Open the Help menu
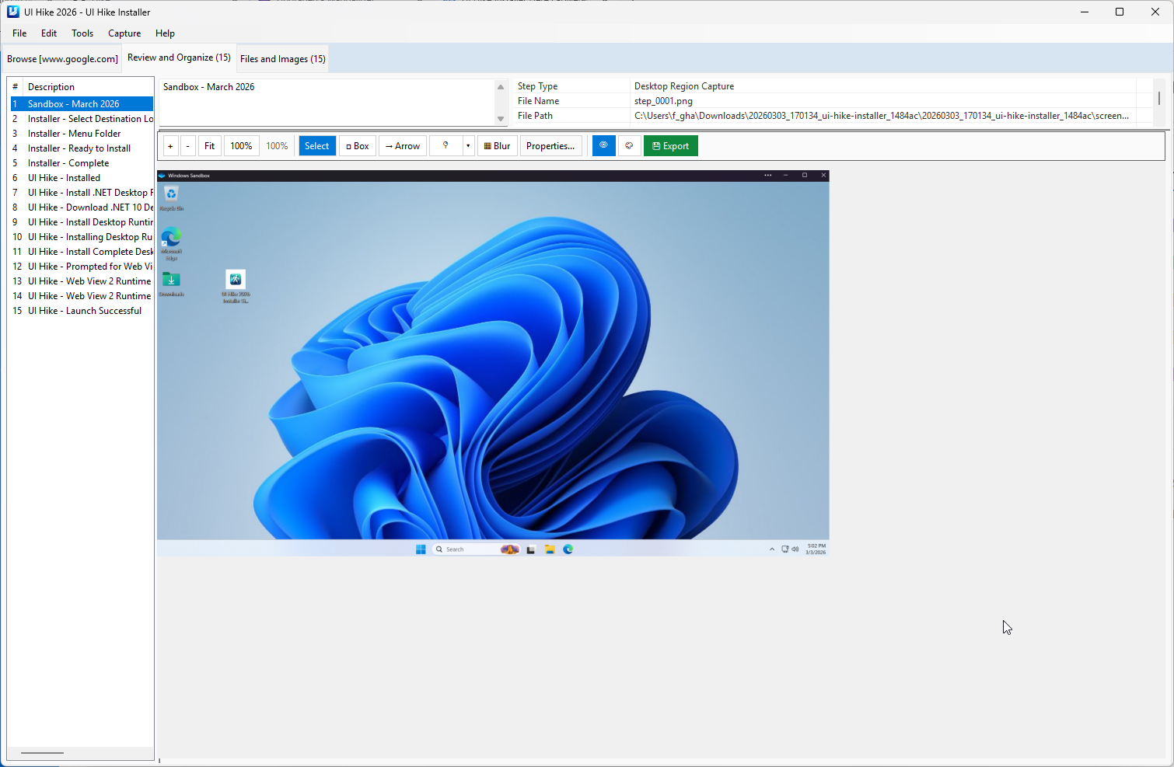The height and width of the screenshot is (767, 1174). click(165, 33)
